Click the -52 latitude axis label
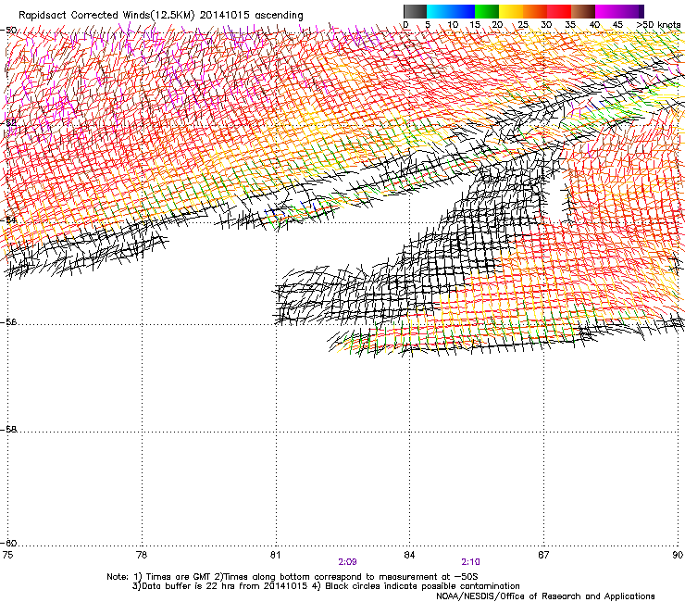This screenshot has height=602, width=685. tap(8, 123)
